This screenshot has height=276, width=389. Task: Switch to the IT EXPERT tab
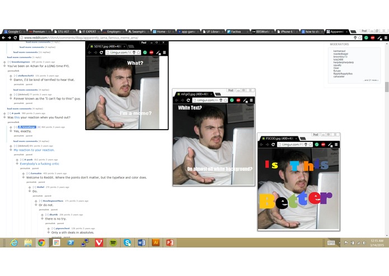(88, 32)
